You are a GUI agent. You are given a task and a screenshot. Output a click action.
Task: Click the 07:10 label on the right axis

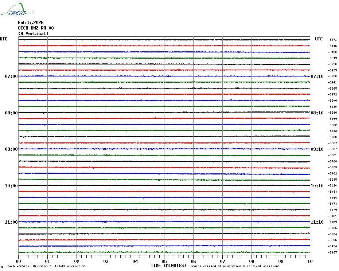click(x=317, y=76)
